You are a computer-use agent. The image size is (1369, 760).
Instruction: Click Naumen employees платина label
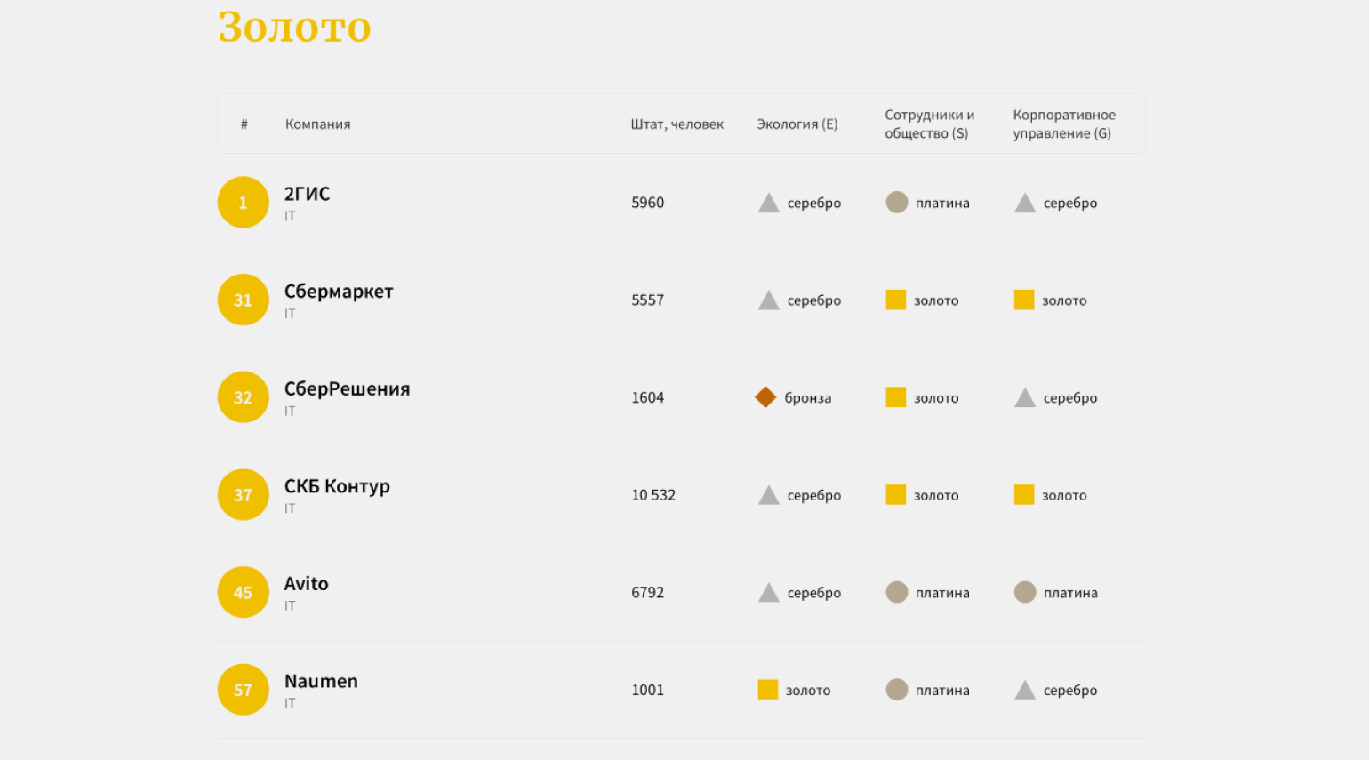[942, 691]
